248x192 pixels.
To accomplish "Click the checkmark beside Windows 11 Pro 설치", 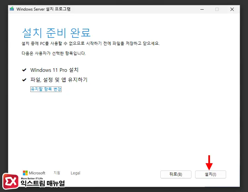I will [24, 70].
